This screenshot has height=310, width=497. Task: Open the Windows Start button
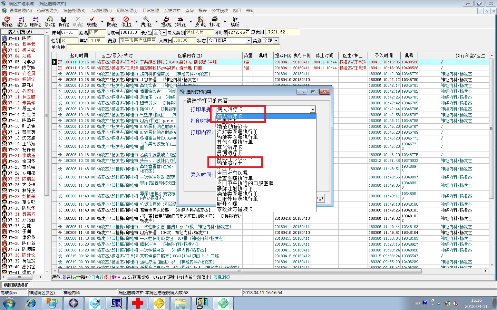tap(9, 303)
